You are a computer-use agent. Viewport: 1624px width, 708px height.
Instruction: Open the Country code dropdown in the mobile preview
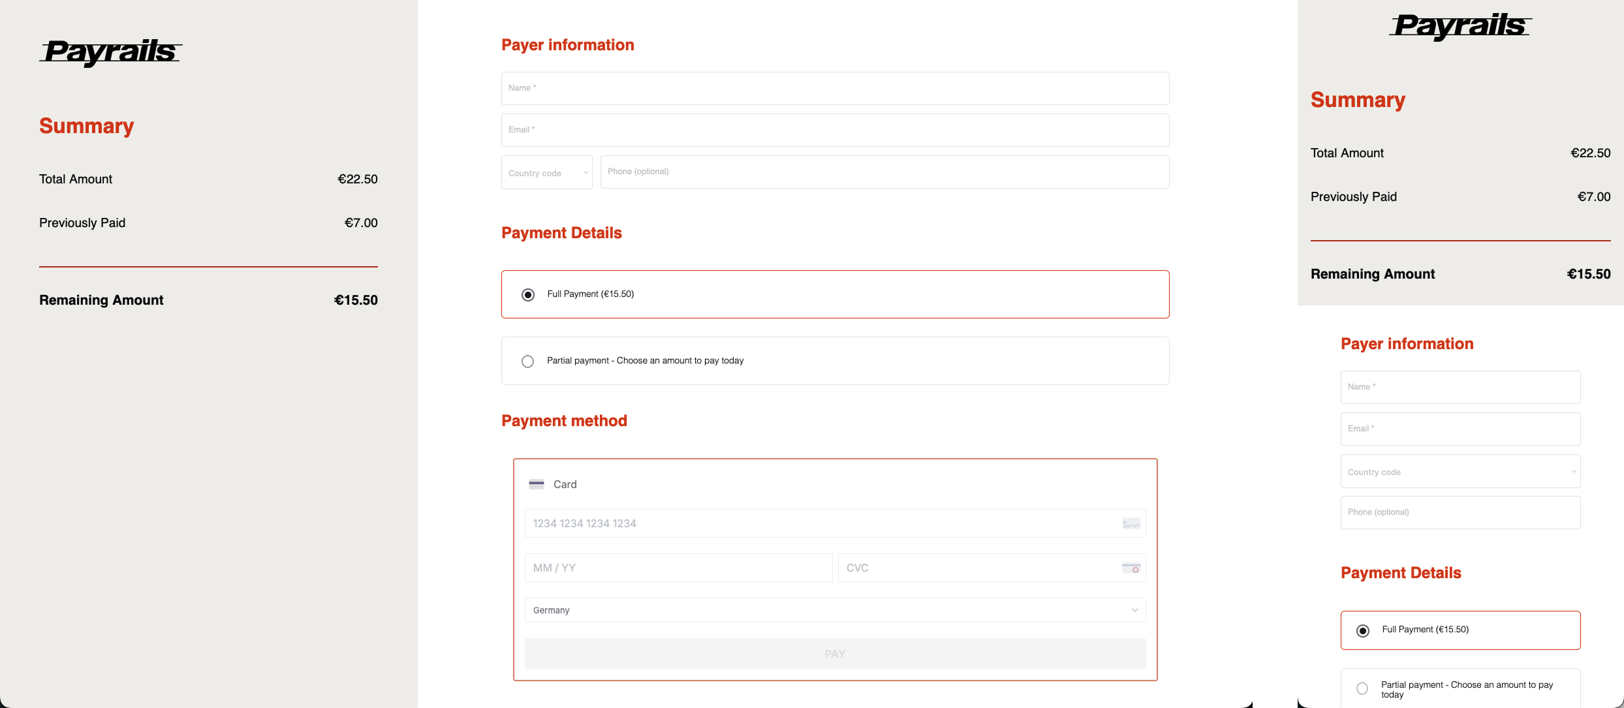point(1460,471)
